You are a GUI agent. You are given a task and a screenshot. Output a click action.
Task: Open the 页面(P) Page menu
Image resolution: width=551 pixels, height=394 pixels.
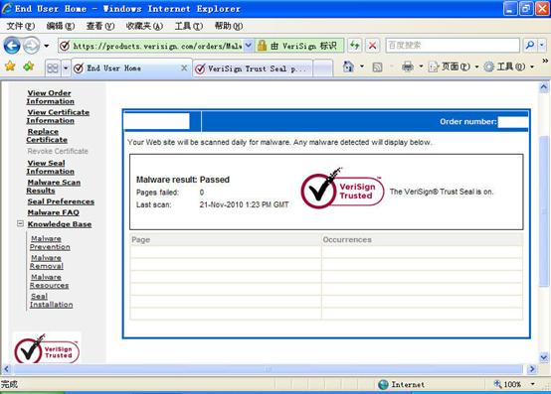click(453, 66)
